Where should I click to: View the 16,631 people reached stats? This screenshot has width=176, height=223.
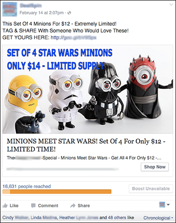(27, 186)
